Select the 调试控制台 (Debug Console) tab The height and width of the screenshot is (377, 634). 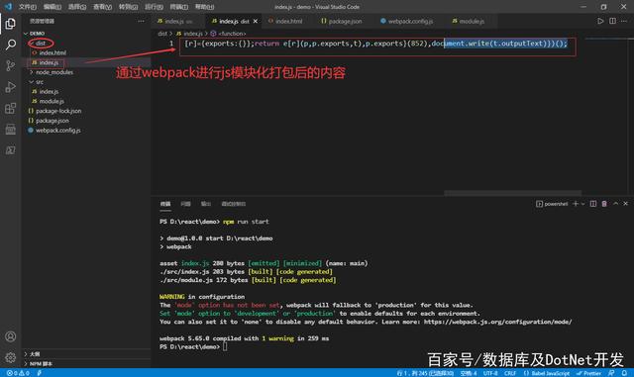click(234, 204)
